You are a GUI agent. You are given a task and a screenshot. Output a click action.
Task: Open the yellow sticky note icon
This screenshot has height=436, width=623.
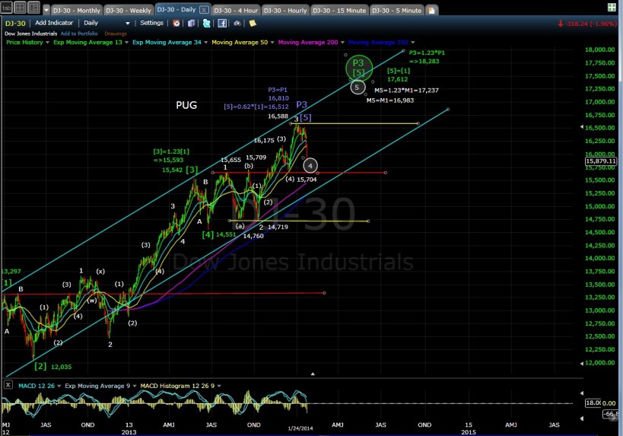click(x=253, y=23)
